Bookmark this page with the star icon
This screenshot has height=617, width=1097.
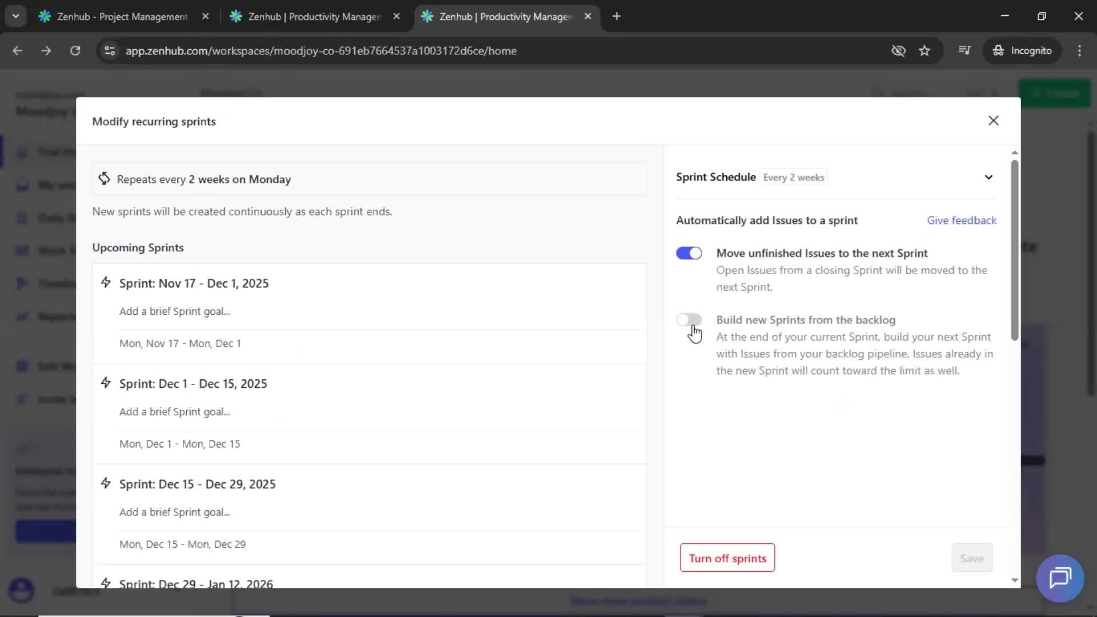(925, 51)
